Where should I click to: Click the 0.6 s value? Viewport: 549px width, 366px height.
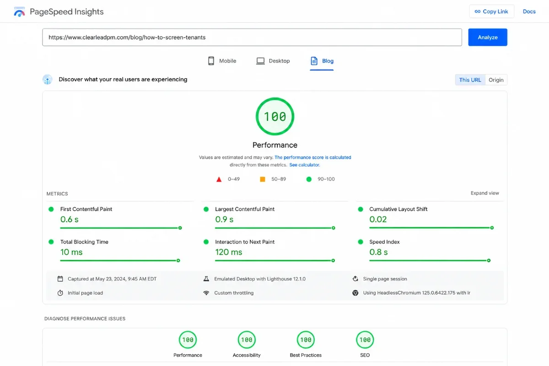pos(70,220)
